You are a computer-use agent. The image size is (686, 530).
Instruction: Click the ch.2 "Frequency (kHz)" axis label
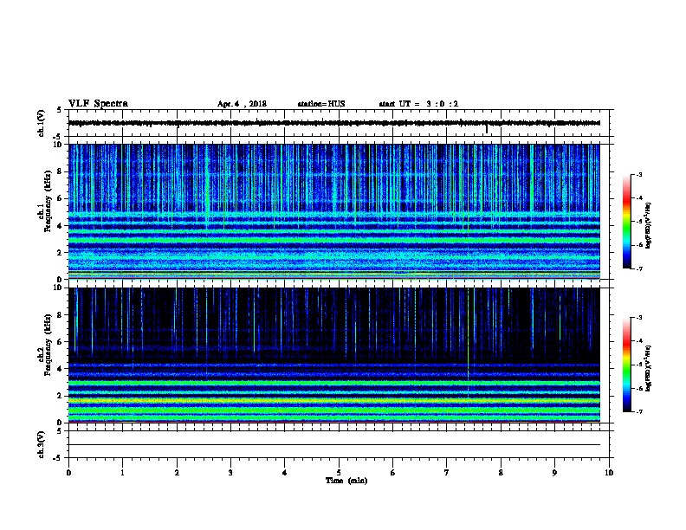point(49,345)
